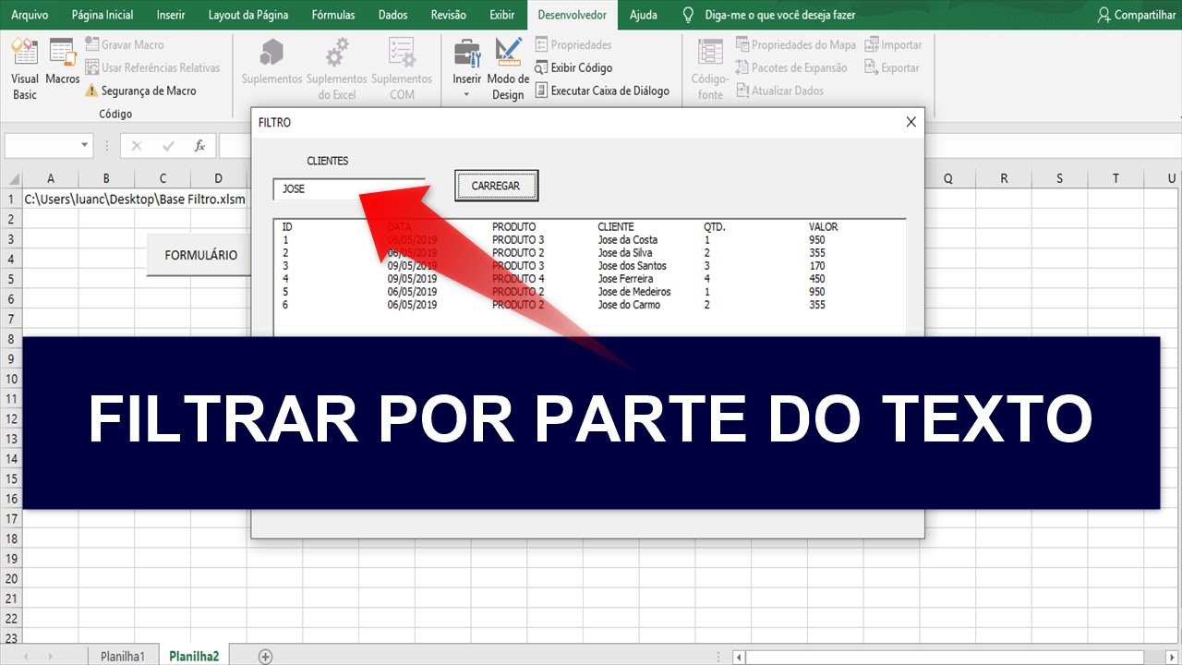The height and width of the screenshot is (665, 1182).
Task: Select the Jose do Carmo row
Action: tap(591, 305)
